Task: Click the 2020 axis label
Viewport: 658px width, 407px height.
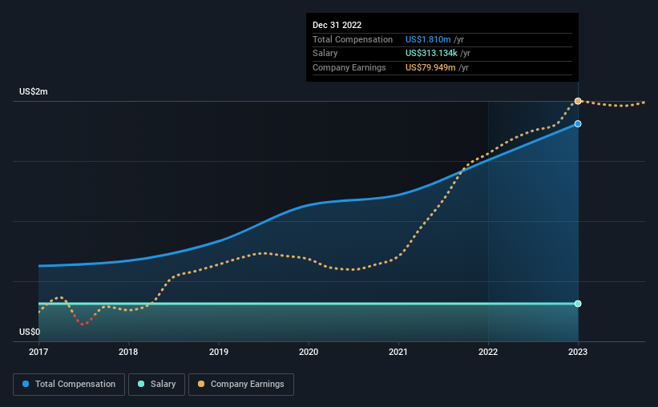Action: tap(309, 352)
